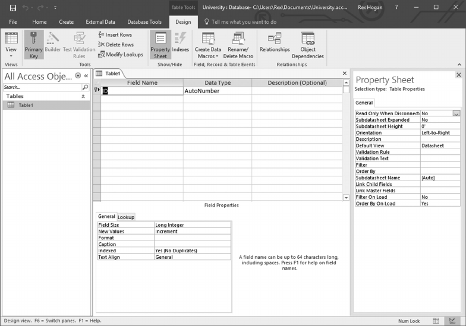
Task: Click Insert Rows
Action: click(x=115, y=34)
